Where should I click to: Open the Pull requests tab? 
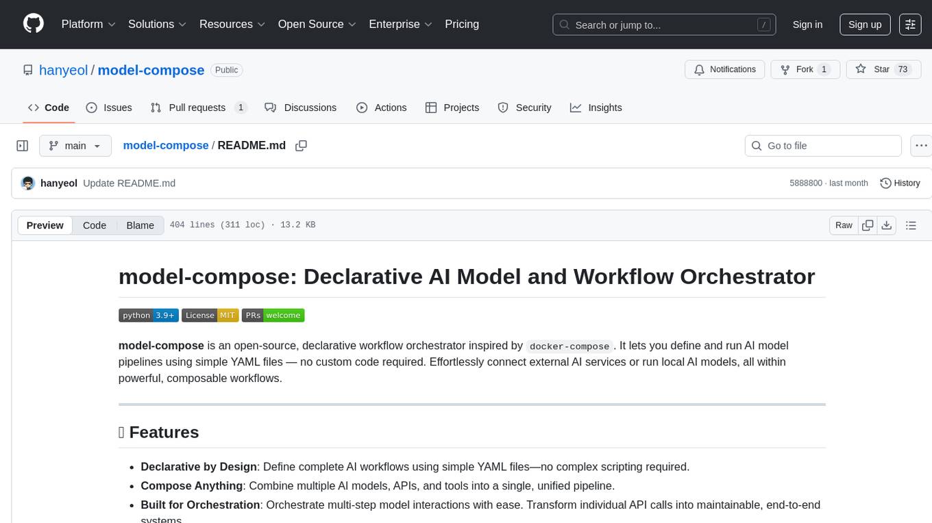click(199, 107)
